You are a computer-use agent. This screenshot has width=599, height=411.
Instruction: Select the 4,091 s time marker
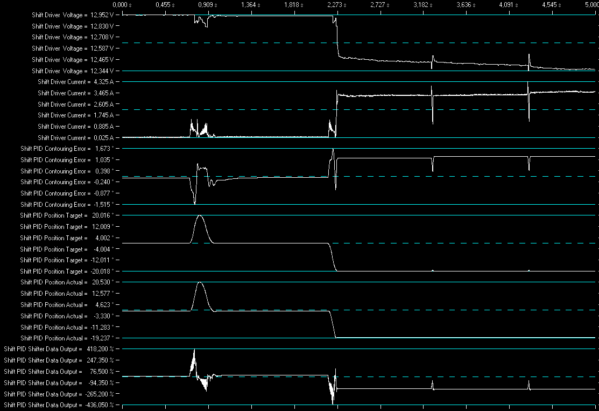pyautogui.click(x=509, y=5)
